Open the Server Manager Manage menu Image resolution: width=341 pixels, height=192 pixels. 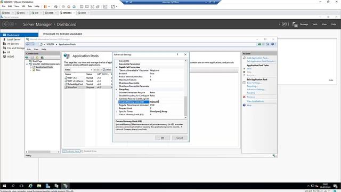(304, 25)
